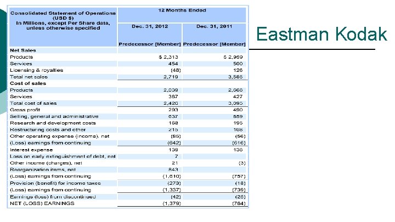Click the 'Net Sales' section heading
This screenshot has height=222, width=395.
[23, 50]
